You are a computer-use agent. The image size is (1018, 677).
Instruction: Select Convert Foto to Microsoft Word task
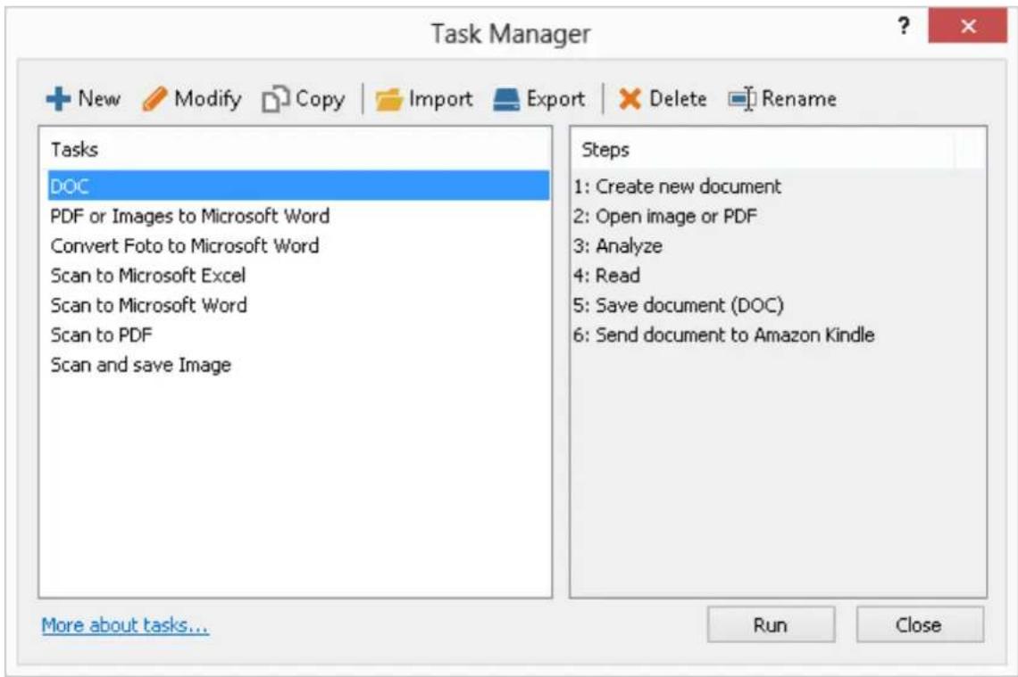pyautogui.click(x=298, y=246)
